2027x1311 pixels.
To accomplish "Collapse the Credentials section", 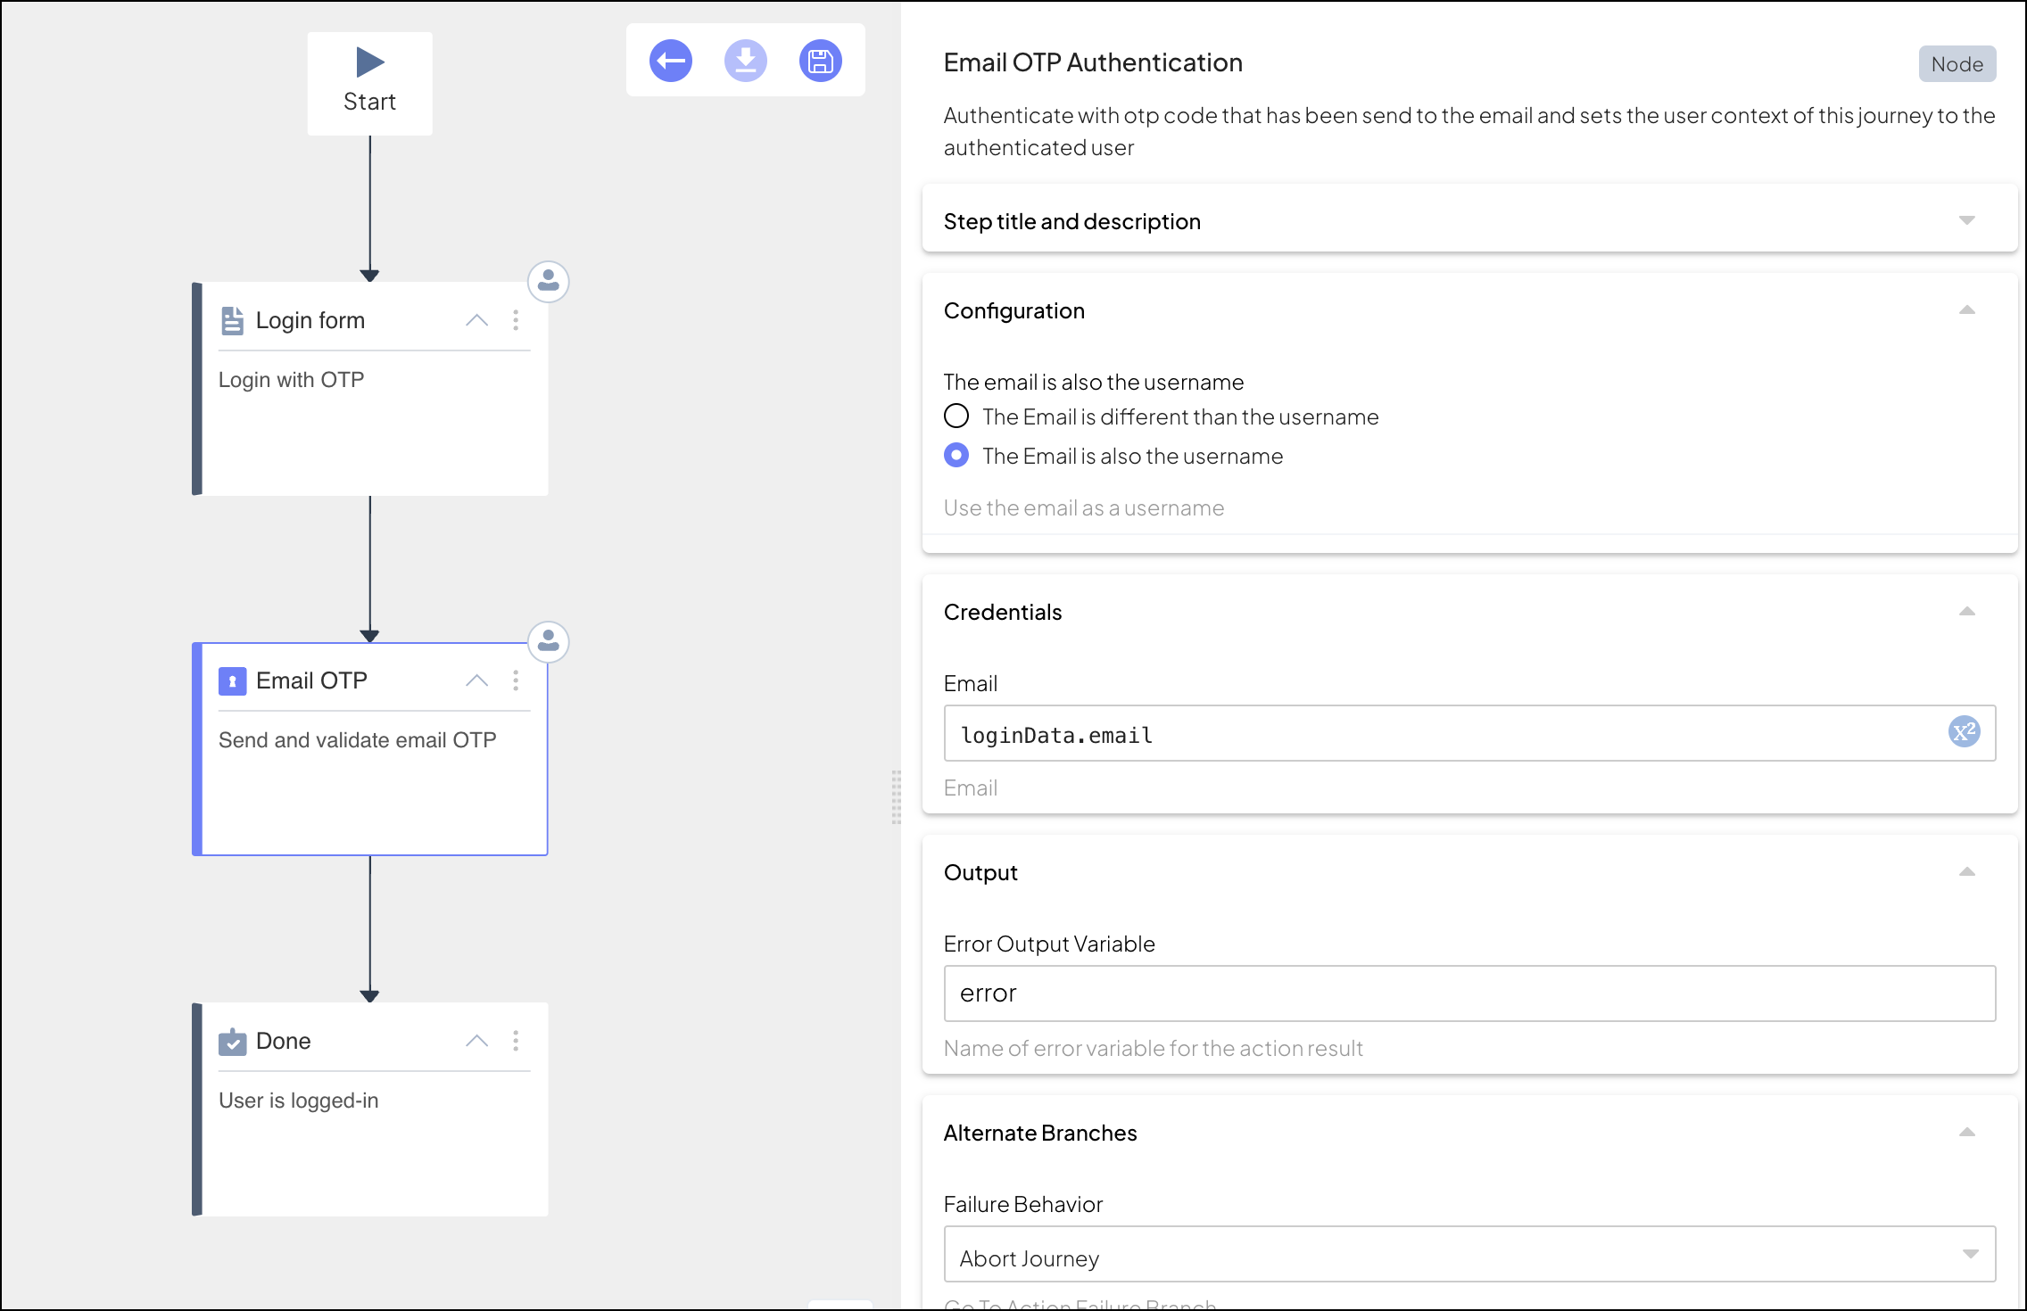I will pyautogui.click(x=1966, y=612).
